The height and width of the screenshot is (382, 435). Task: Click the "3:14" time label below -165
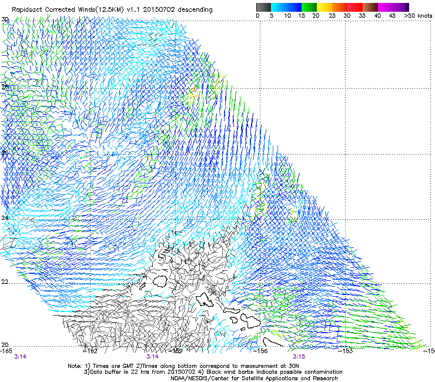[x=20, y=357]
